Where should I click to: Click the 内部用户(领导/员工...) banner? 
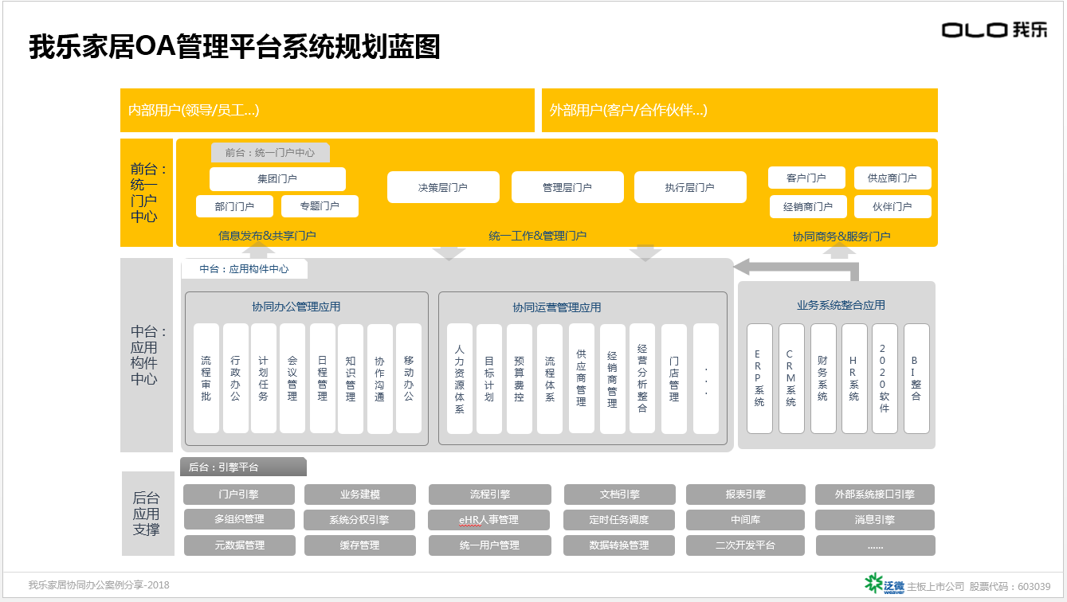pyautogui.click(x=328, y=110)
